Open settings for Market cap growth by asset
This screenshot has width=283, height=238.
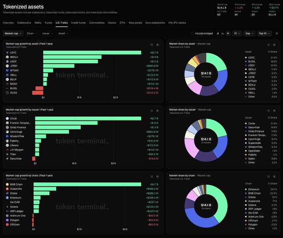[x=157, y=45]
